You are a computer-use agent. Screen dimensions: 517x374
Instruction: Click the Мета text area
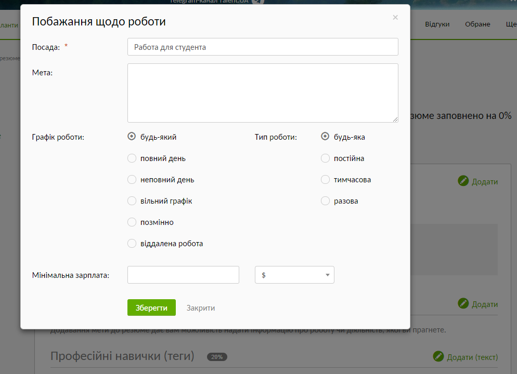click(263, 93)
